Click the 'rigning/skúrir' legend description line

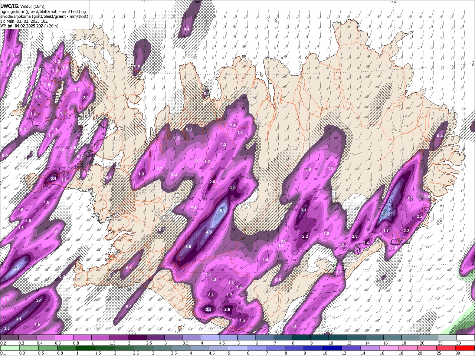tap(43, 11)
